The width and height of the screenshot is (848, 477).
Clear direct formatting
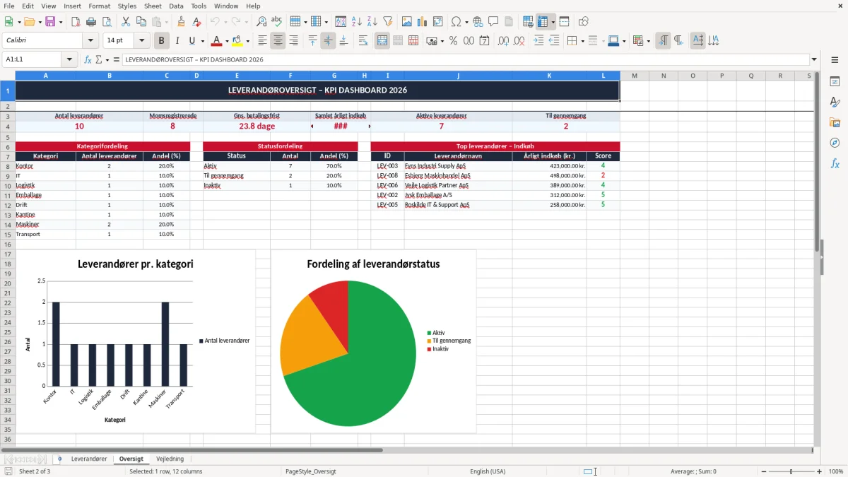pyautogui.click(x=196, y=22)
